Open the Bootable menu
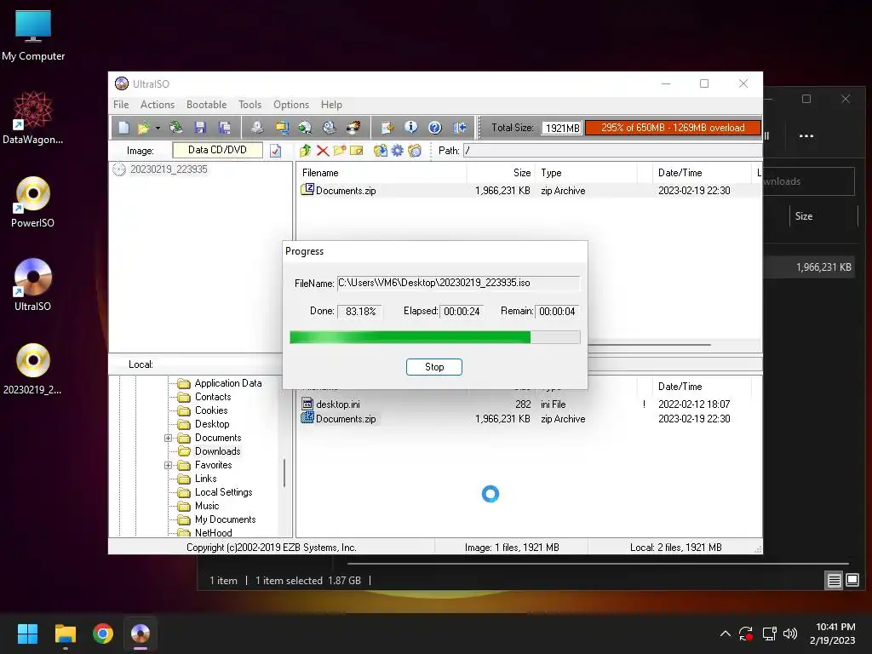This screenshot has height=654, width=872. [x=206, y=105]
